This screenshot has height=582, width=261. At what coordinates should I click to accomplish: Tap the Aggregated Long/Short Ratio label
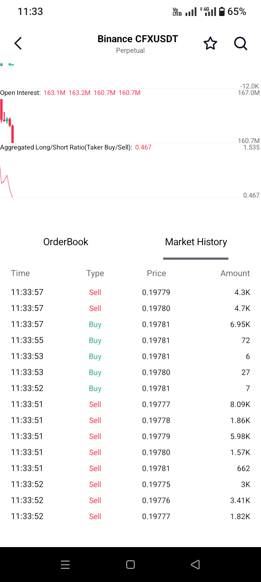pyautogui.click(x=66, y=147)
